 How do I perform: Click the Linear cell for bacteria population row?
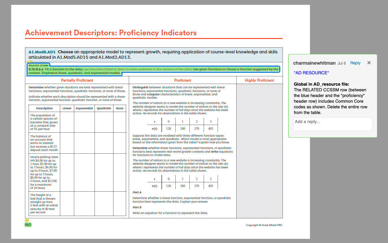pyautogui.click(x=67, y=122)
